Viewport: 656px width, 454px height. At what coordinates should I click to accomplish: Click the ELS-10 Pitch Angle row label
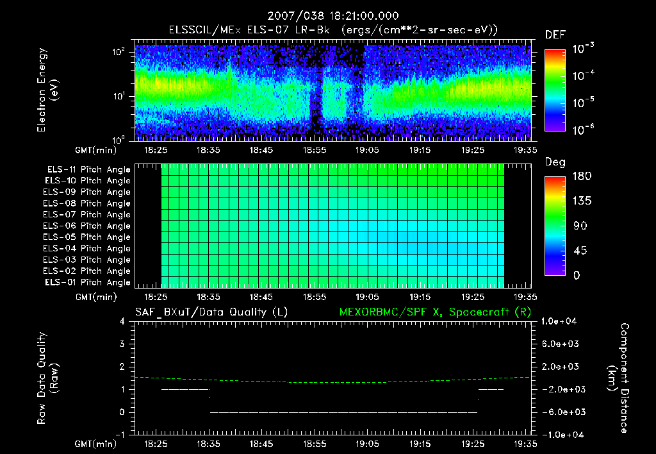tap(88, 181)
